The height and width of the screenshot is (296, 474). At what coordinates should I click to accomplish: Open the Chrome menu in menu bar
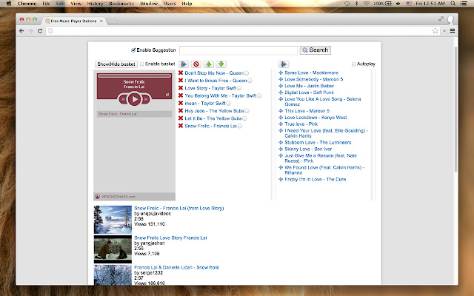click(x=27, y=4)
